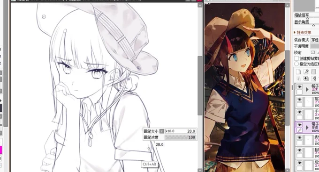Click the canvas scroll-up arrow
The image size is (319, 172).
(x=200, y=5)
